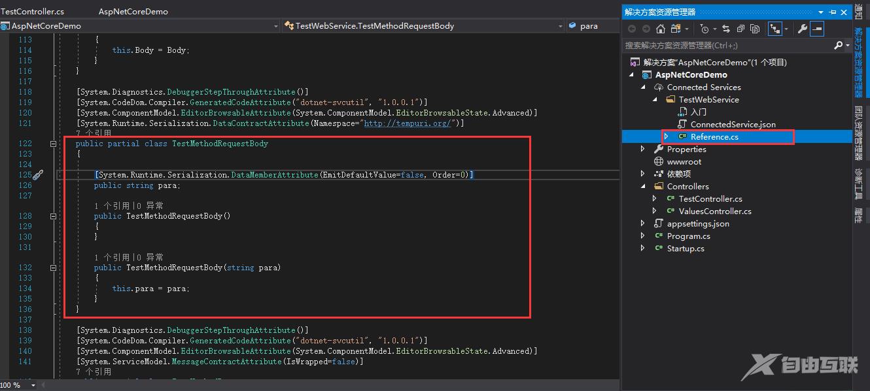The image size is (870, 391).
Task: Switch to the TestController.cs editor tab
Action: [32, 11]
